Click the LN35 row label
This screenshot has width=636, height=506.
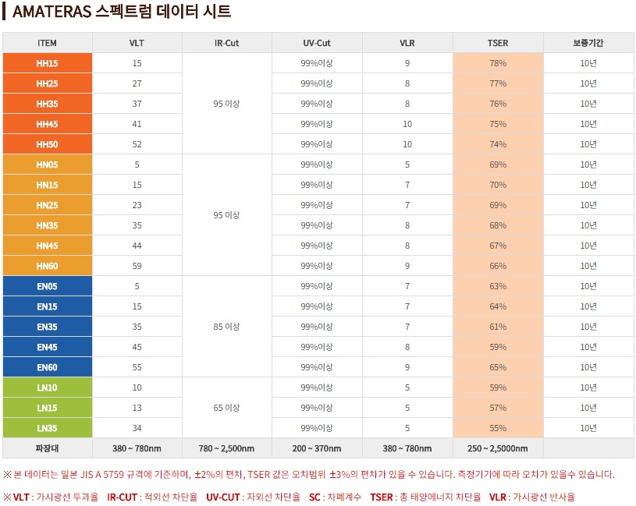click(x=48, y=428)
